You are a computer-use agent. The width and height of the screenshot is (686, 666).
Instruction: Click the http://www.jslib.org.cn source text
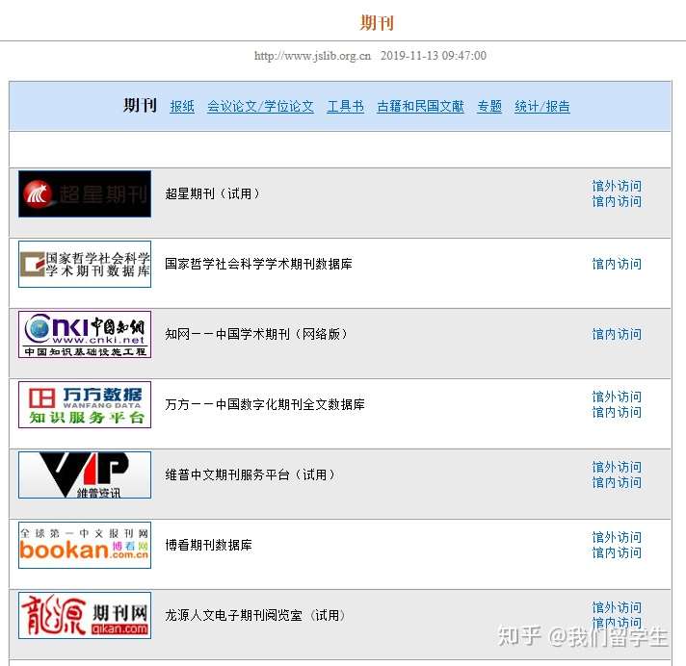coord(312,56)
